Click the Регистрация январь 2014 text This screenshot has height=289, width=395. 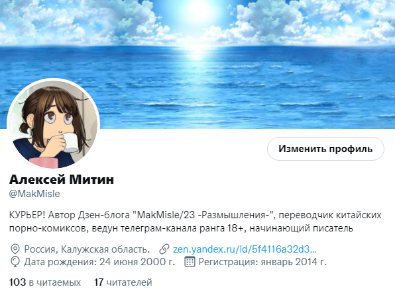262,262
